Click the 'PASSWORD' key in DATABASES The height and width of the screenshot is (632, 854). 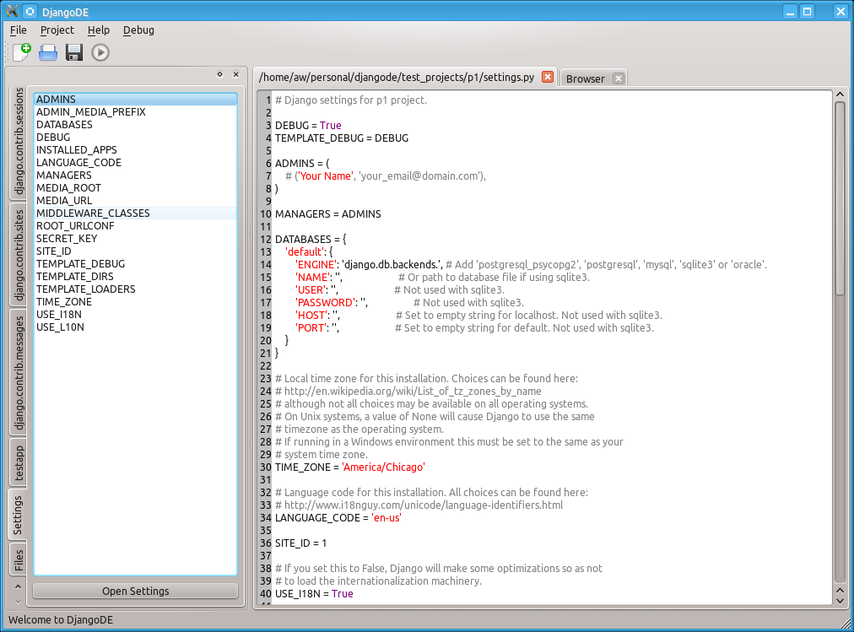[325, 303]
